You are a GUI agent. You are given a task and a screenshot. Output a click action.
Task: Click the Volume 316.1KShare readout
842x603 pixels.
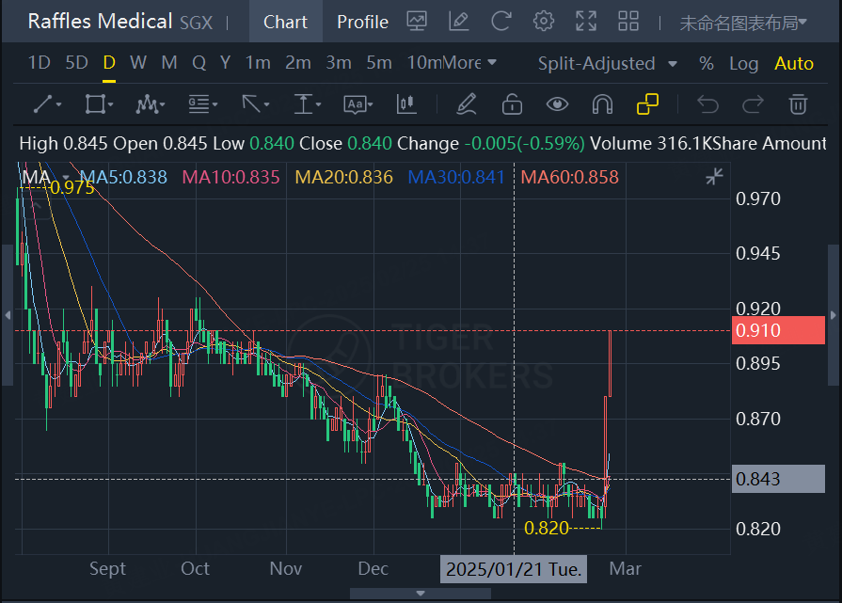[x=674, y=143]
